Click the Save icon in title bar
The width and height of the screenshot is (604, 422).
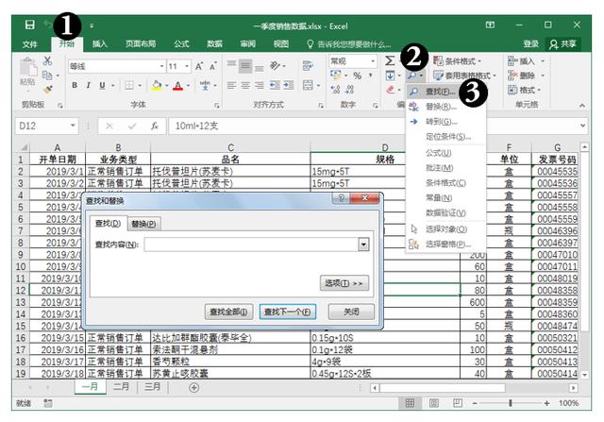[29, 25]
